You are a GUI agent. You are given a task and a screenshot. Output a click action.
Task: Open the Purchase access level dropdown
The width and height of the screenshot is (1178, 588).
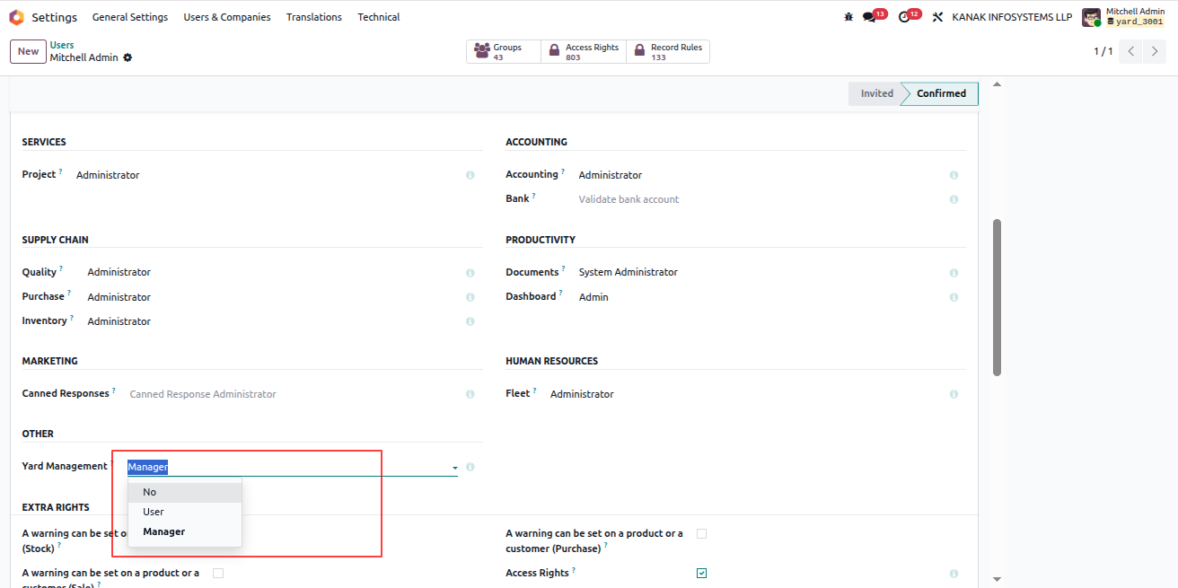pyautogui.click(x=272, y=297)
